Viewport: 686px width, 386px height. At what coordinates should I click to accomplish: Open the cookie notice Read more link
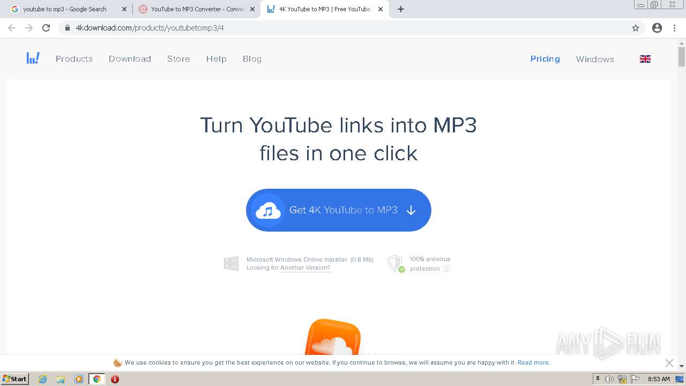click(534, 362)
